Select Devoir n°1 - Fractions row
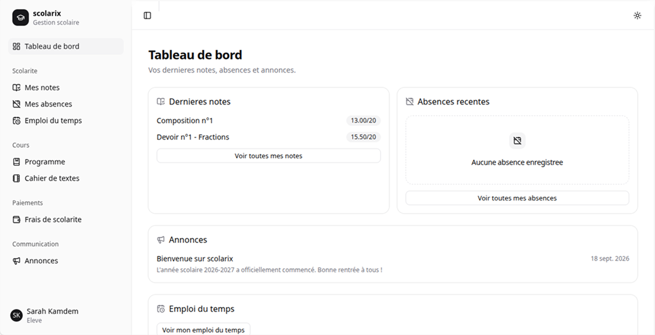655x335 pixels. (x=268, y=137)
